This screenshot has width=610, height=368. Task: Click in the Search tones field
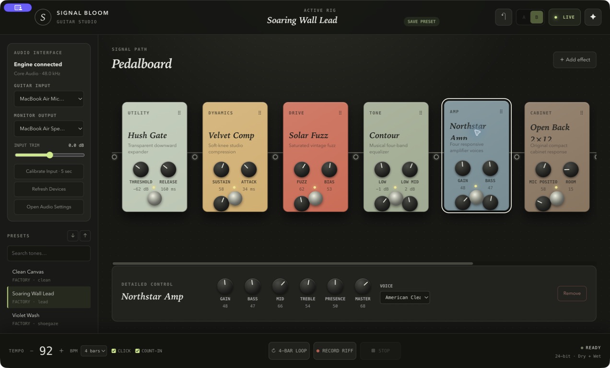pos(49,253)
